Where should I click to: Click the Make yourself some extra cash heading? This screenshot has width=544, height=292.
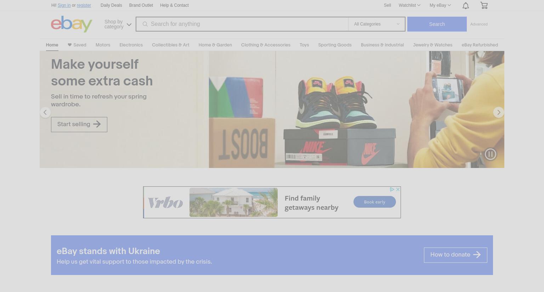102,73
